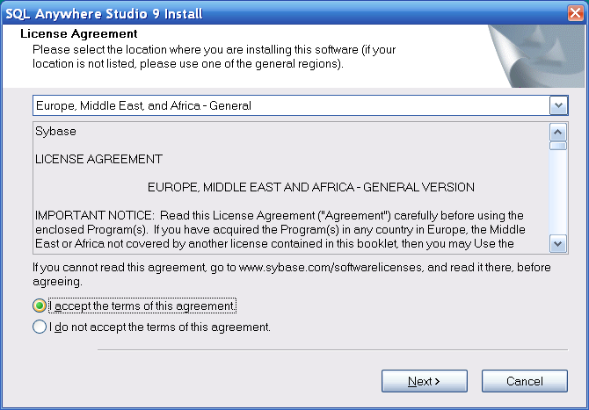
Task: Close the SQL Anywhere Studio installer window
Action: [574, 11]
